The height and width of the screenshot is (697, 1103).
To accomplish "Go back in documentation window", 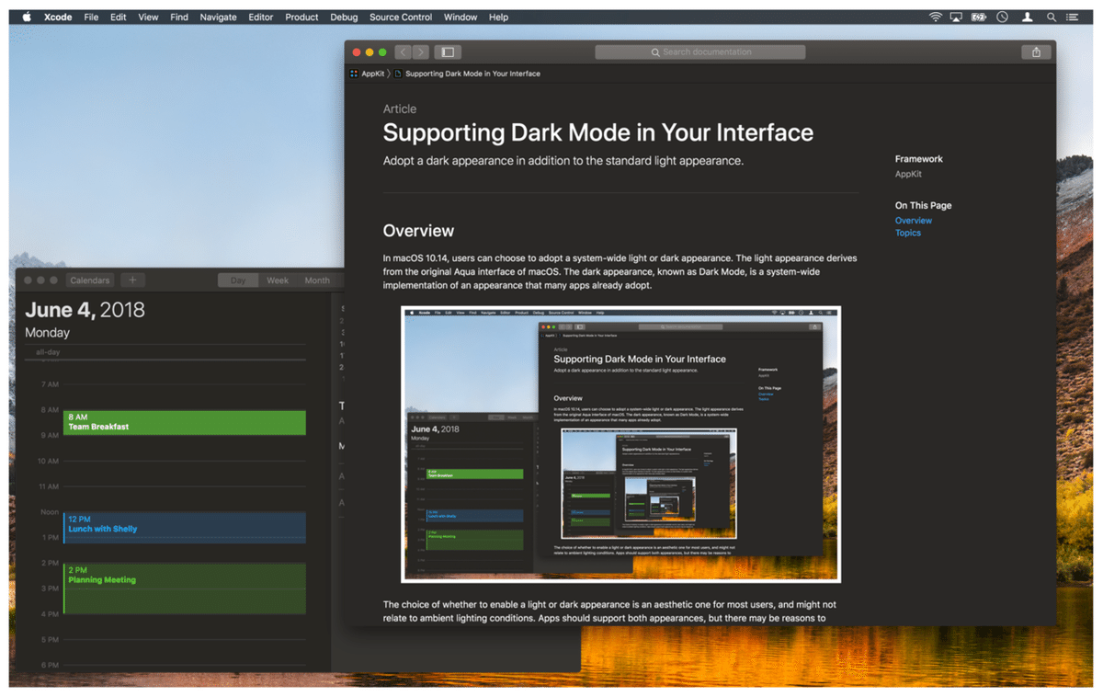I will pyautogui.click(x=404, y=52).
